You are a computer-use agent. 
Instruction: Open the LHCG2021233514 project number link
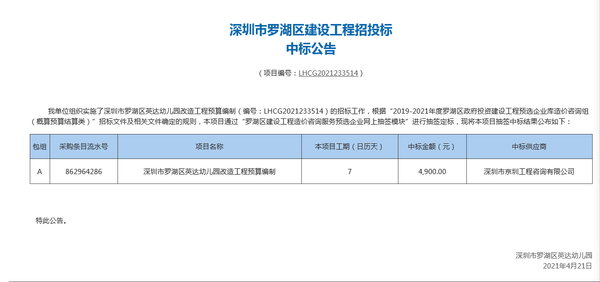click(x=328, y=73)
